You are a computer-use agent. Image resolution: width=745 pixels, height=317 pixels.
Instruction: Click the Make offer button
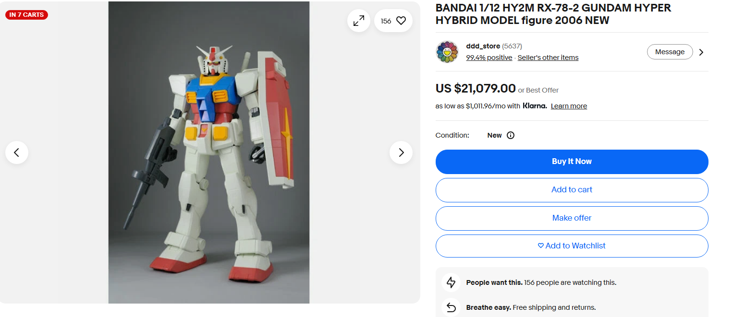(x=572, y=218)
